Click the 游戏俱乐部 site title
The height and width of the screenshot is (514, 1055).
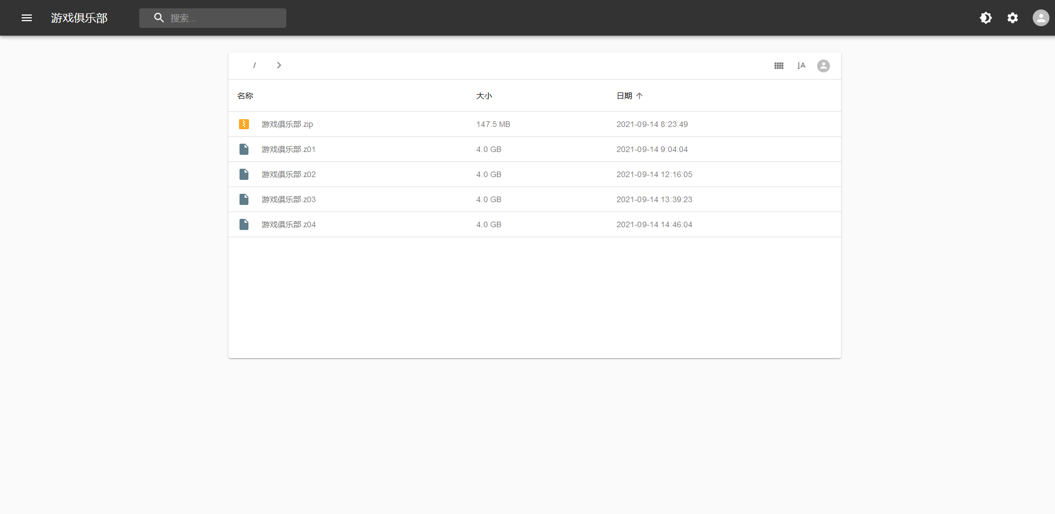[79, 18]
